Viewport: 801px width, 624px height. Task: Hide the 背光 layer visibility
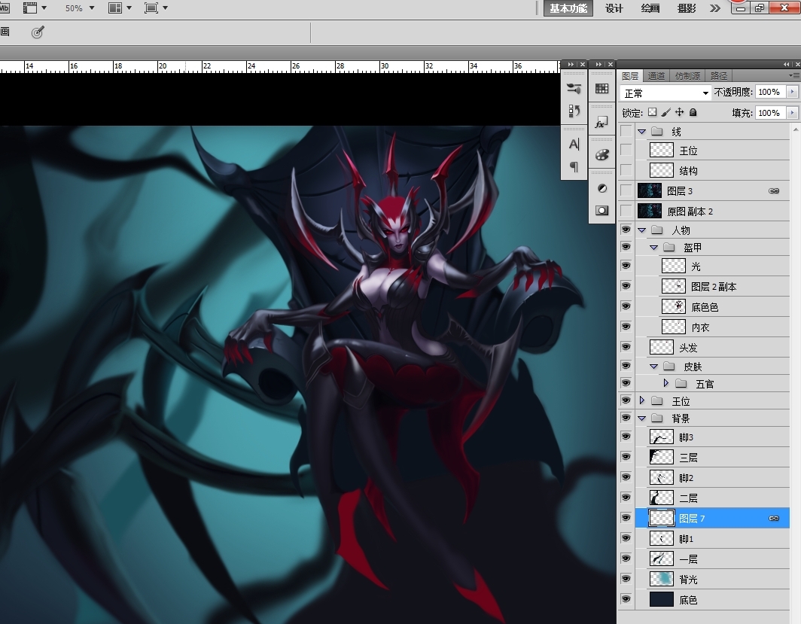(x=626, y=579)
